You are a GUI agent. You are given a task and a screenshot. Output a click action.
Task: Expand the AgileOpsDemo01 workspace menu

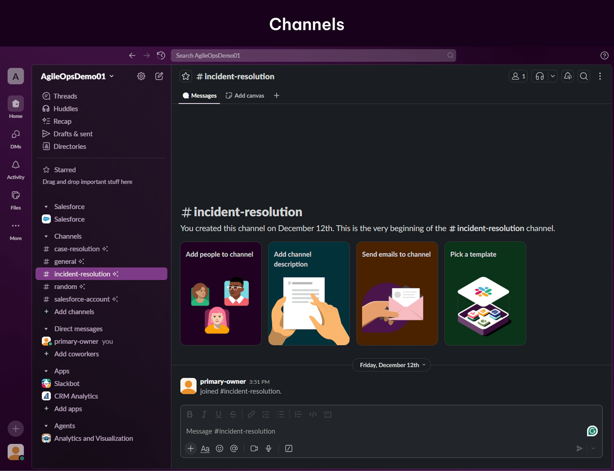tap(77, 76)
